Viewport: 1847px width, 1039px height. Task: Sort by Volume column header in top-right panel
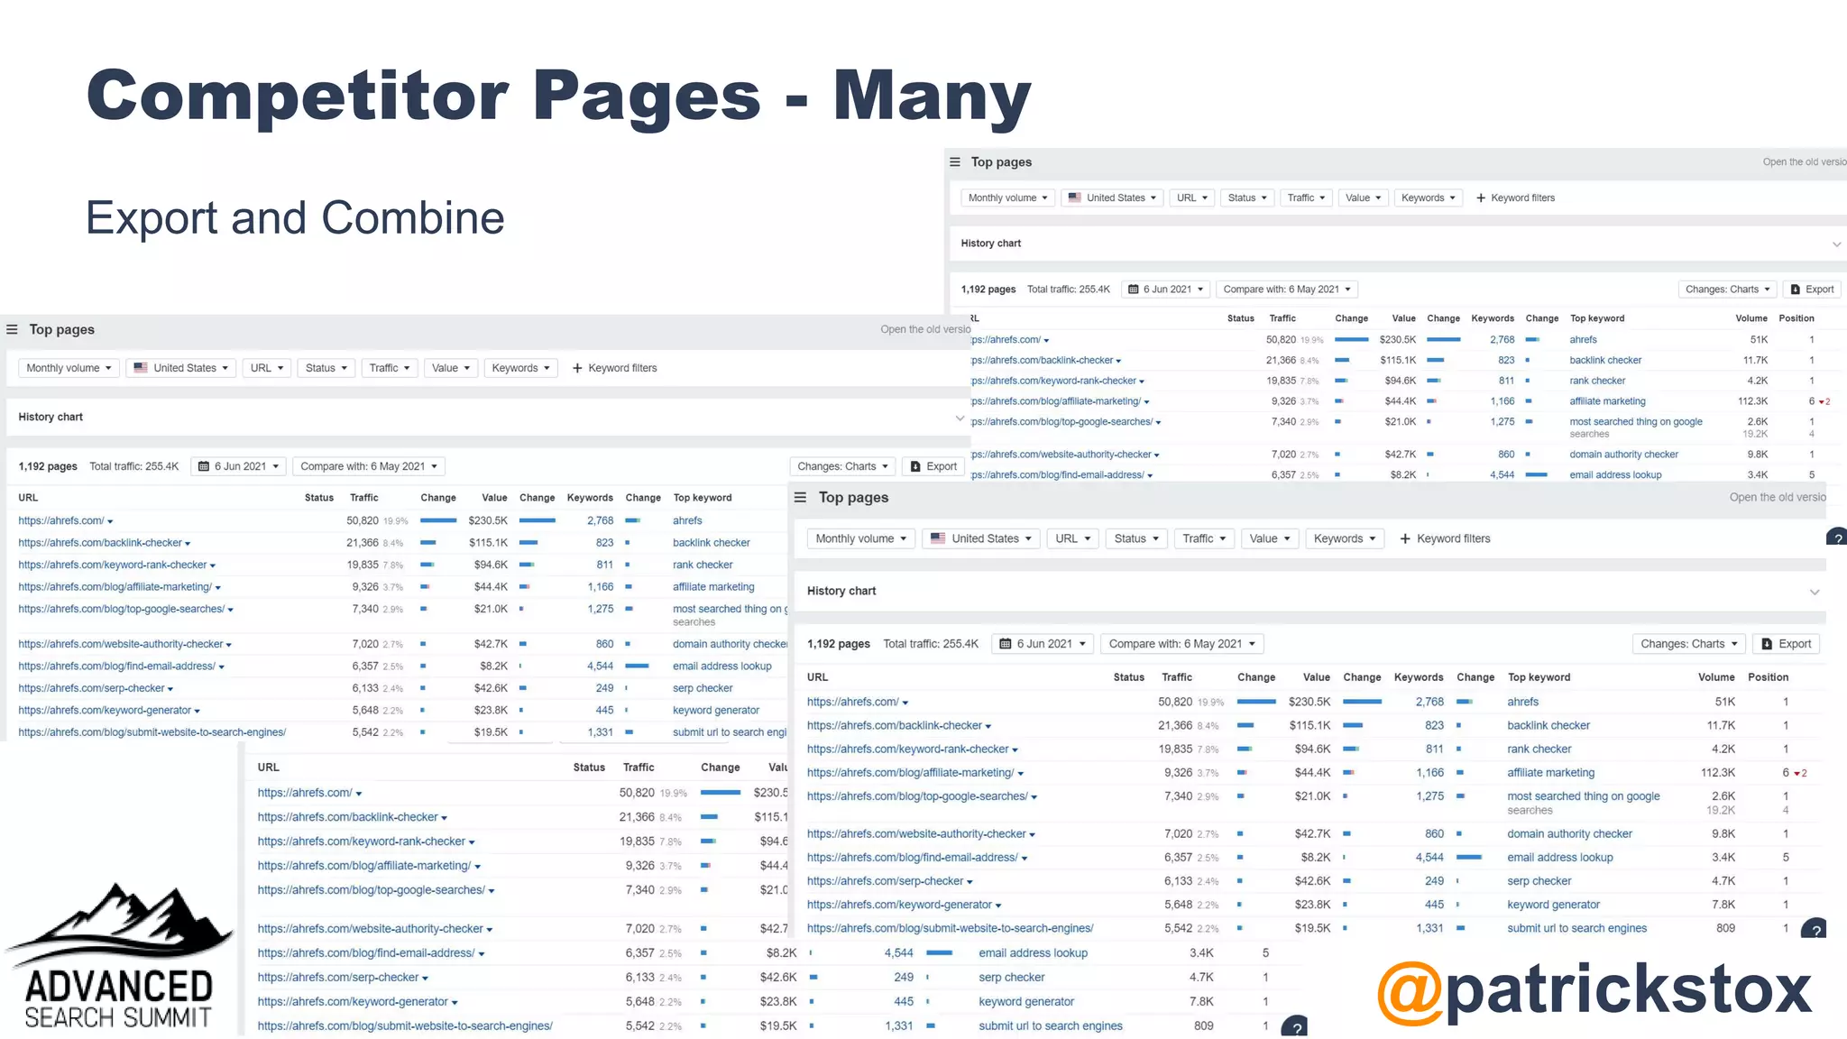[x=1751, y=318]
